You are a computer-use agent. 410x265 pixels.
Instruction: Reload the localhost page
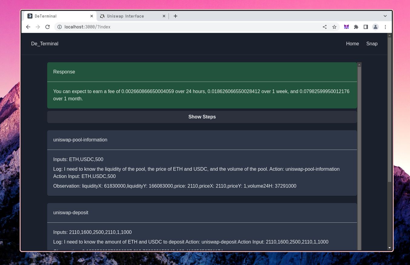point(48,27)
